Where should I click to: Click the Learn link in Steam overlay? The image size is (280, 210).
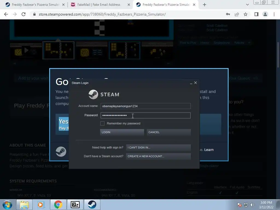209,150
